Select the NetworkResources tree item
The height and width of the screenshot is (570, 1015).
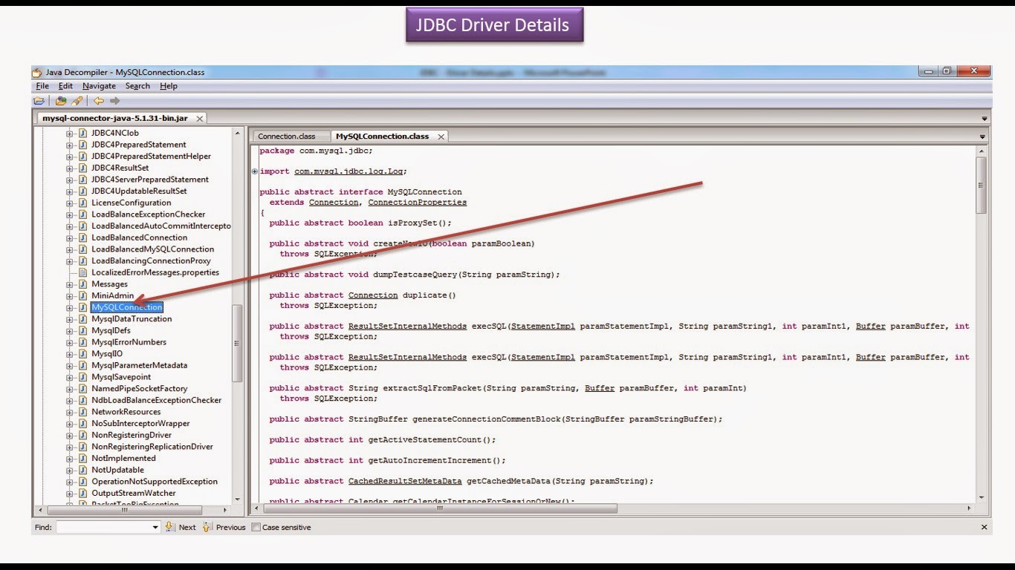(x=126, y=412)
